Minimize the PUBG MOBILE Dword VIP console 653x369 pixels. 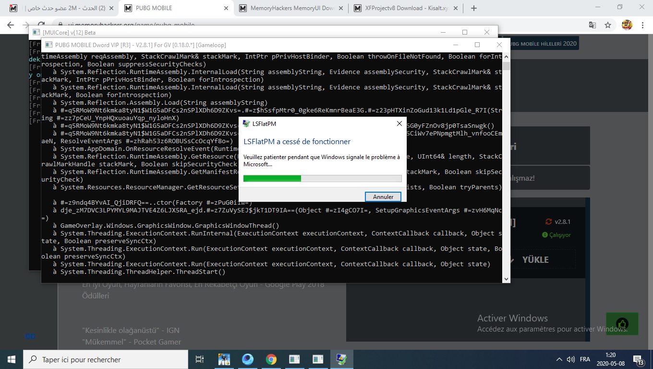click(455, 45)
